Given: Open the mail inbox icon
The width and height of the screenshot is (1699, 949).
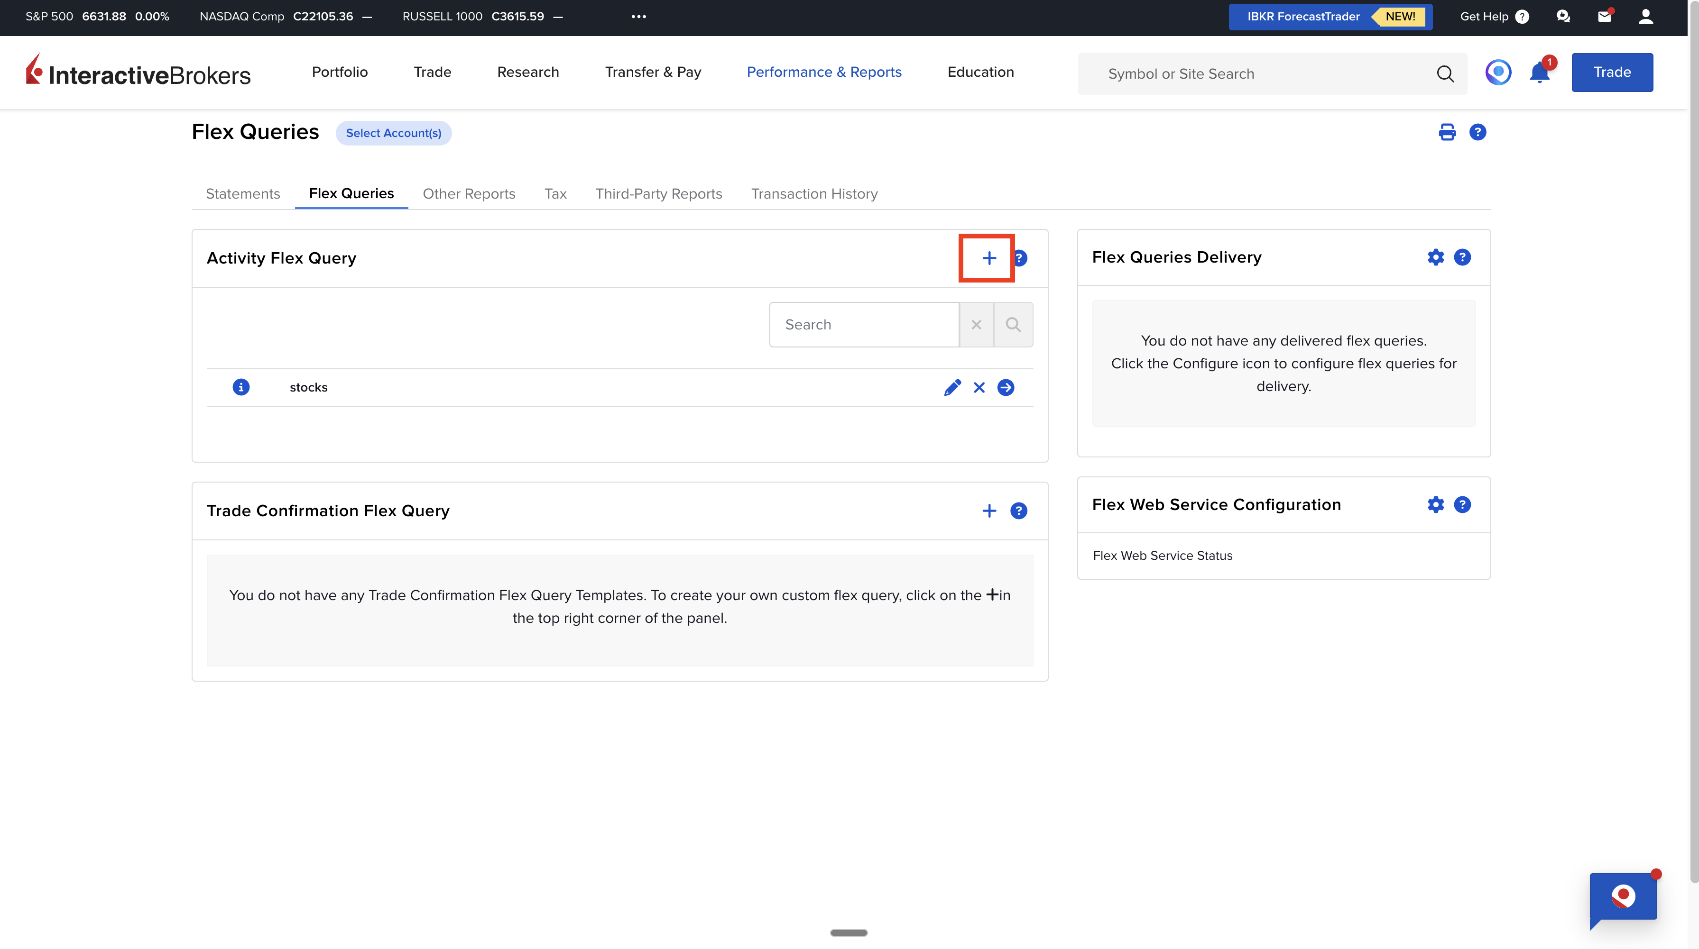Looking at the screenshot, I should pos(1604,17).
